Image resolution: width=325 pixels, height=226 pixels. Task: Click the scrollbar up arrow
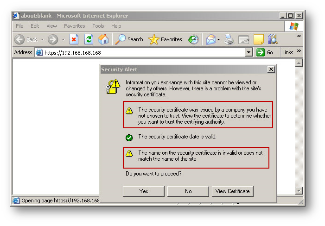(x=299, y=63)
